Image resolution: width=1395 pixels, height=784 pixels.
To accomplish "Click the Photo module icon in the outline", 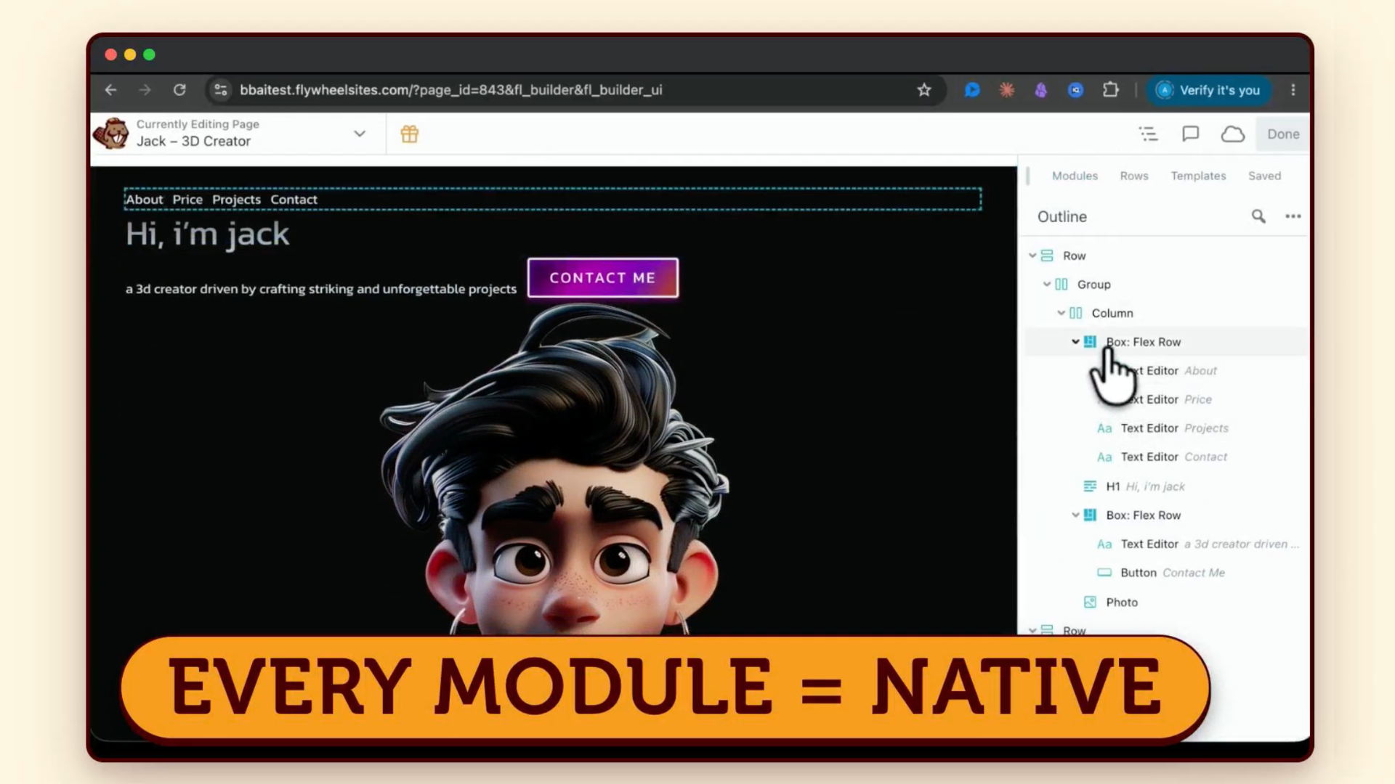I will (1090, 602).
